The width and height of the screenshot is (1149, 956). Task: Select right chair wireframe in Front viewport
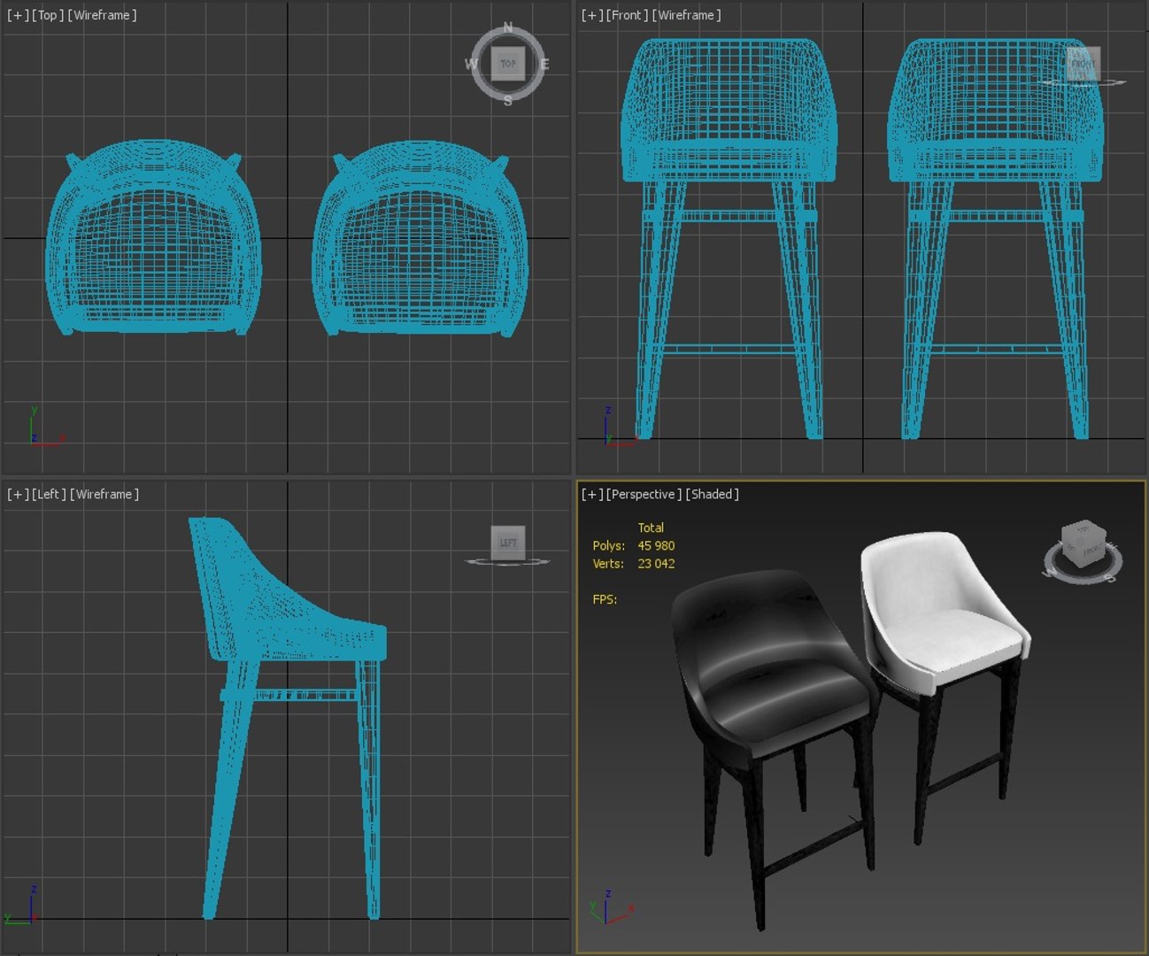[995, 237]
